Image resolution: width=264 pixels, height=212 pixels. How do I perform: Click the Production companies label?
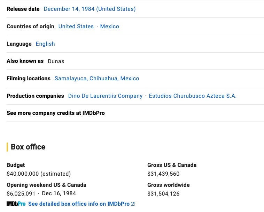35,96
